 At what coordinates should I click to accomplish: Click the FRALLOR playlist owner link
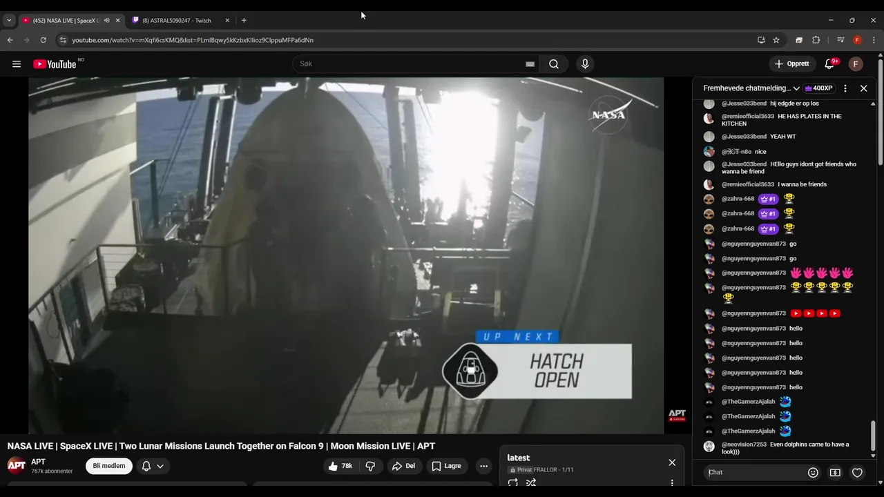(546, 470)
